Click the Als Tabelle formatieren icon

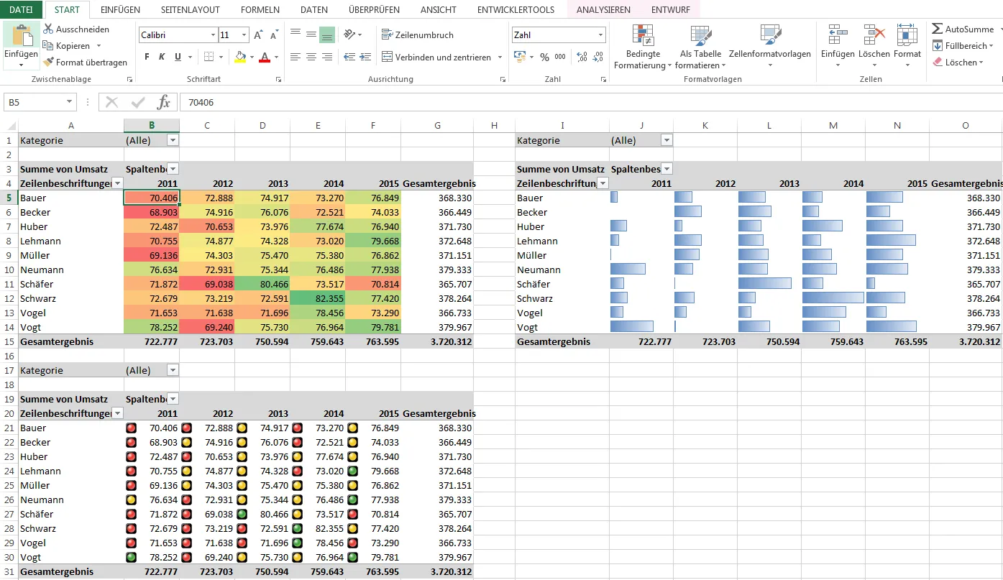click(700, 34)
